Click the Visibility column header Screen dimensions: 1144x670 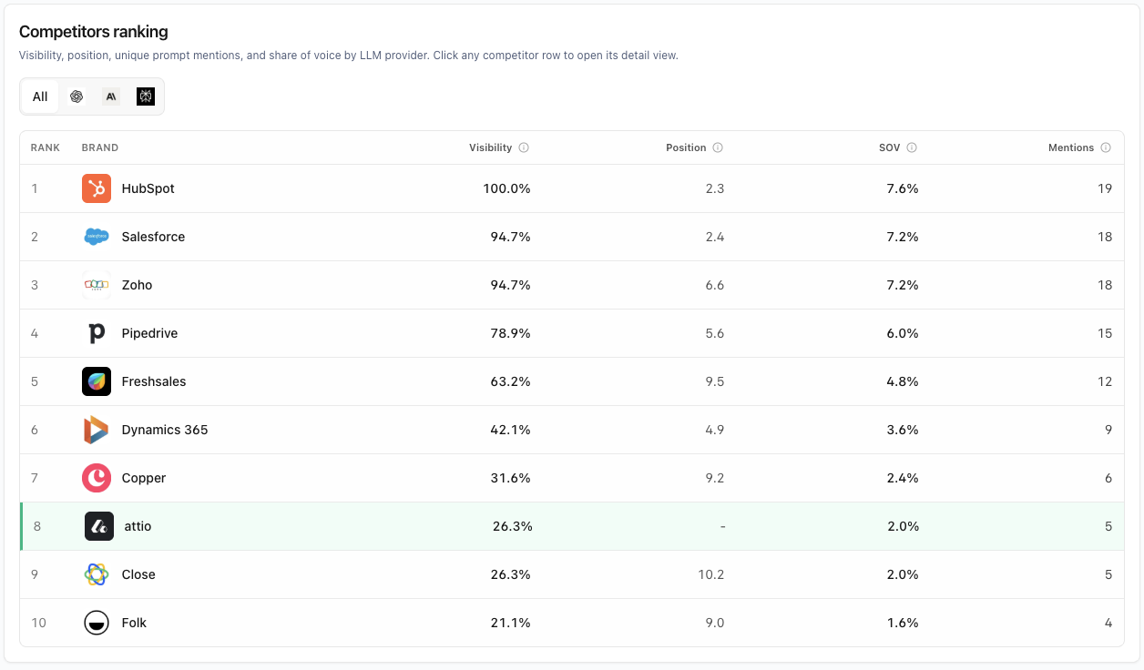[x=490, y=147]
